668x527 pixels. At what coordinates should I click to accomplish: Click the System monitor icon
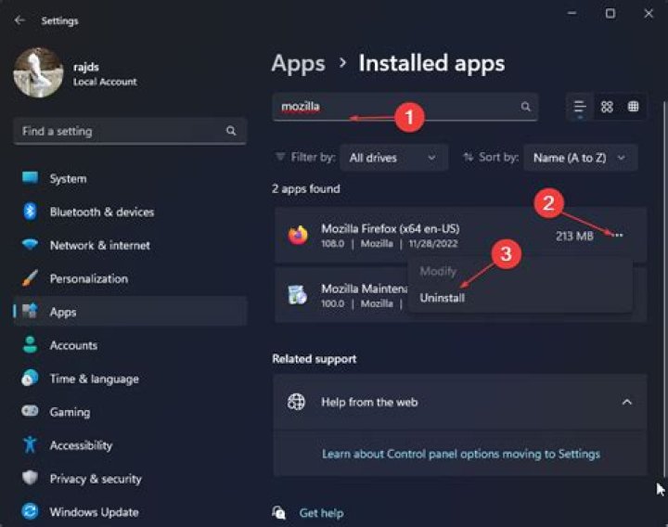pos(30,177)
